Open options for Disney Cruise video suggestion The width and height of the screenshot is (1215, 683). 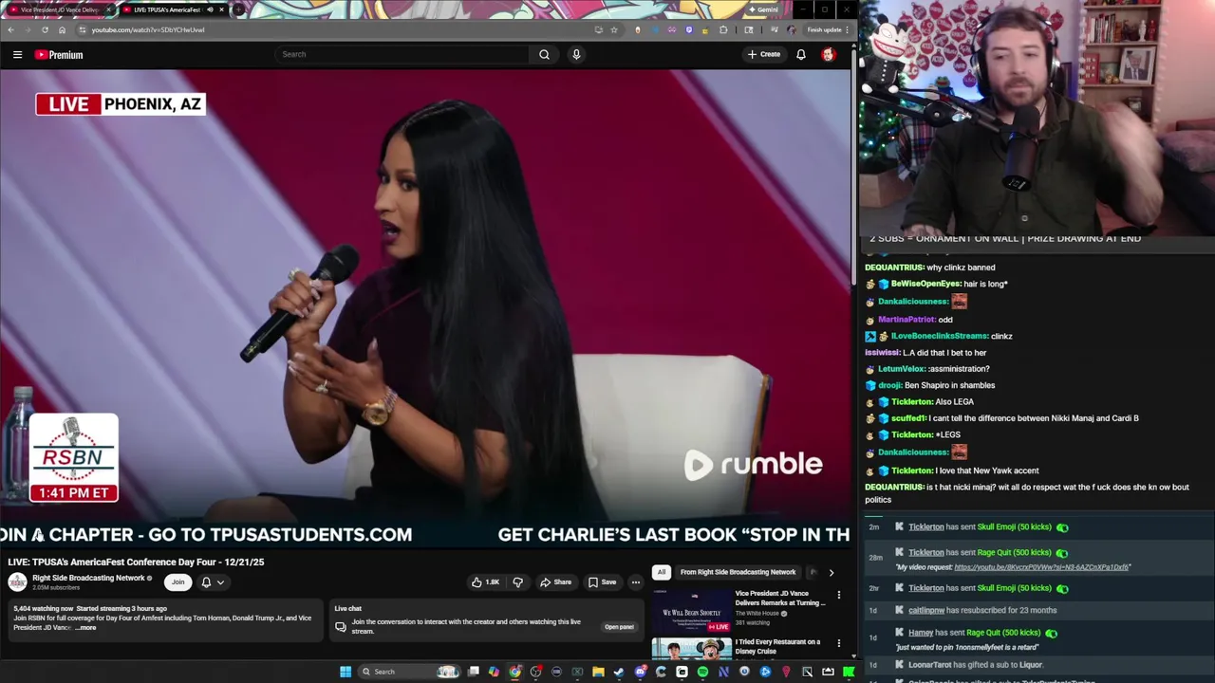tap(838, 643)
